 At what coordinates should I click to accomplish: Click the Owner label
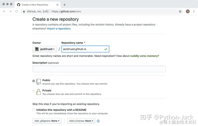click(x=37, y=43)
